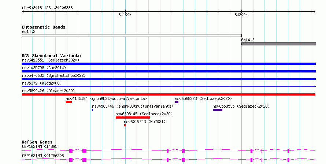Click the 84190k ruler tick label
The height and width of the screenshot is (164, 326).
point(125,15)
